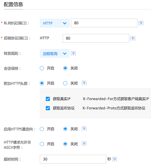Click the BLB协议 port input showing 80
Screen dimensions: 151x166
pos(104,23)
